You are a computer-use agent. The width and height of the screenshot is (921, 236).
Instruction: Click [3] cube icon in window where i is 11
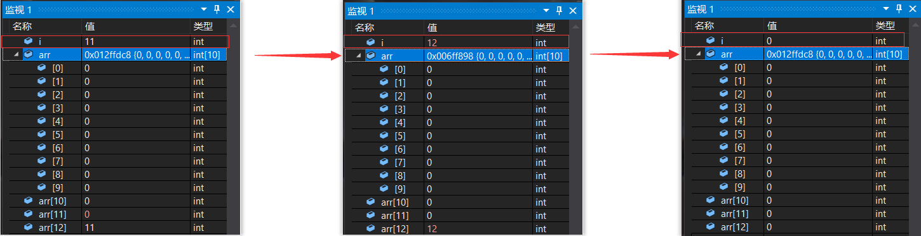pyautogui.click(x=42, y=108)
